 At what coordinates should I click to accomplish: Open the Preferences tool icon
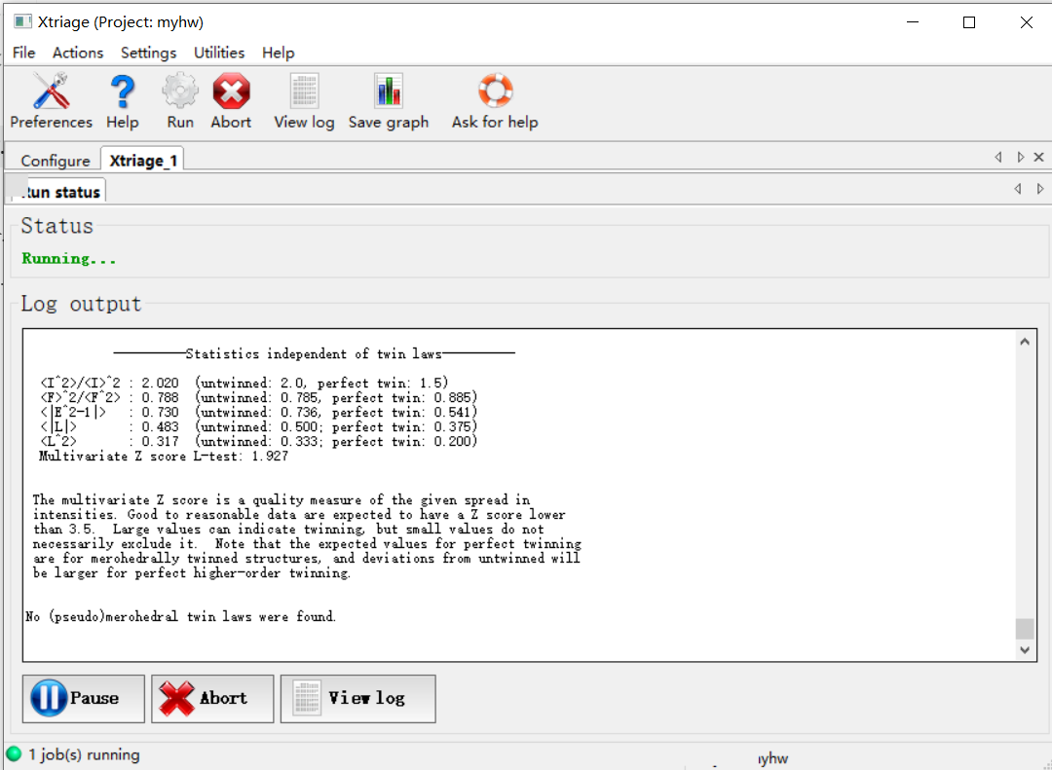coord(51,92)
